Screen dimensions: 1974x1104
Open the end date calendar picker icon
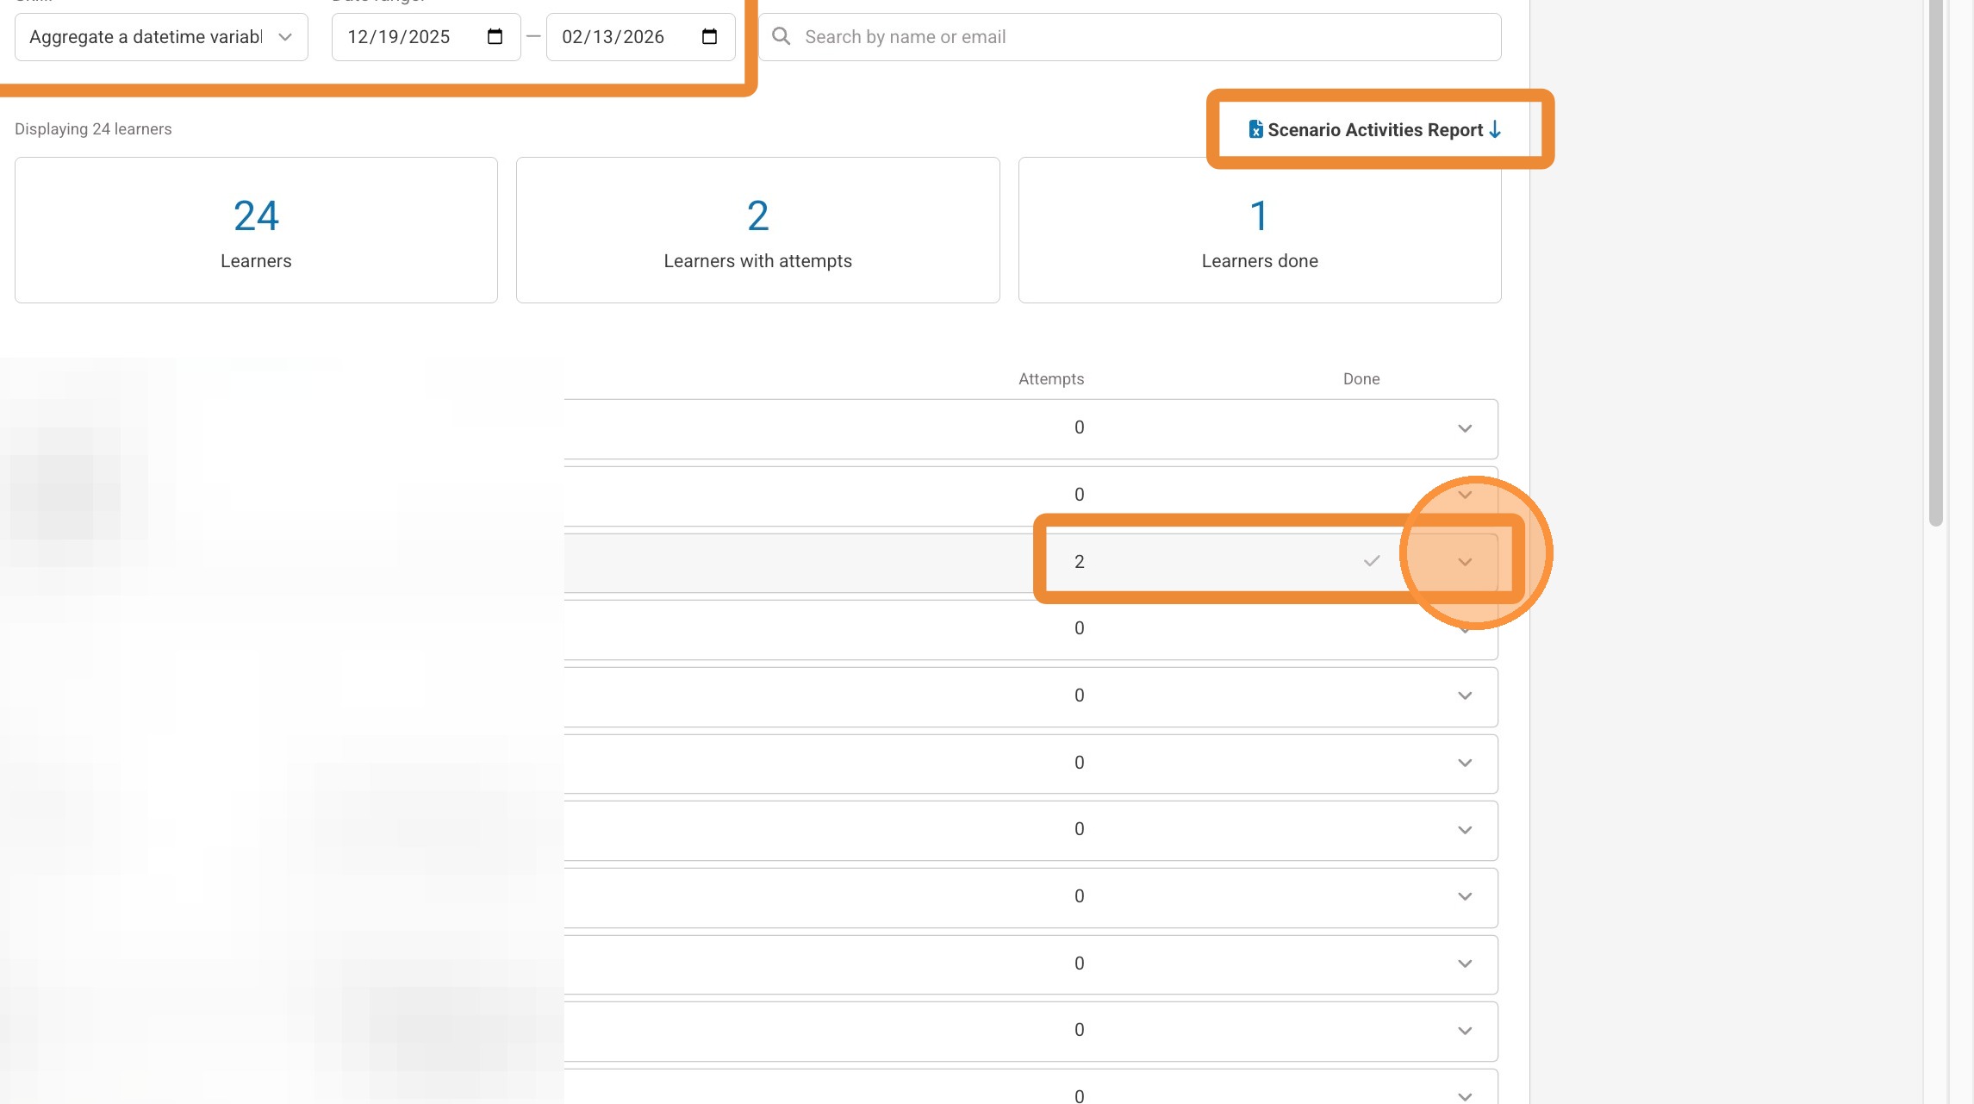pyautogui.click(x=709, y=37)
